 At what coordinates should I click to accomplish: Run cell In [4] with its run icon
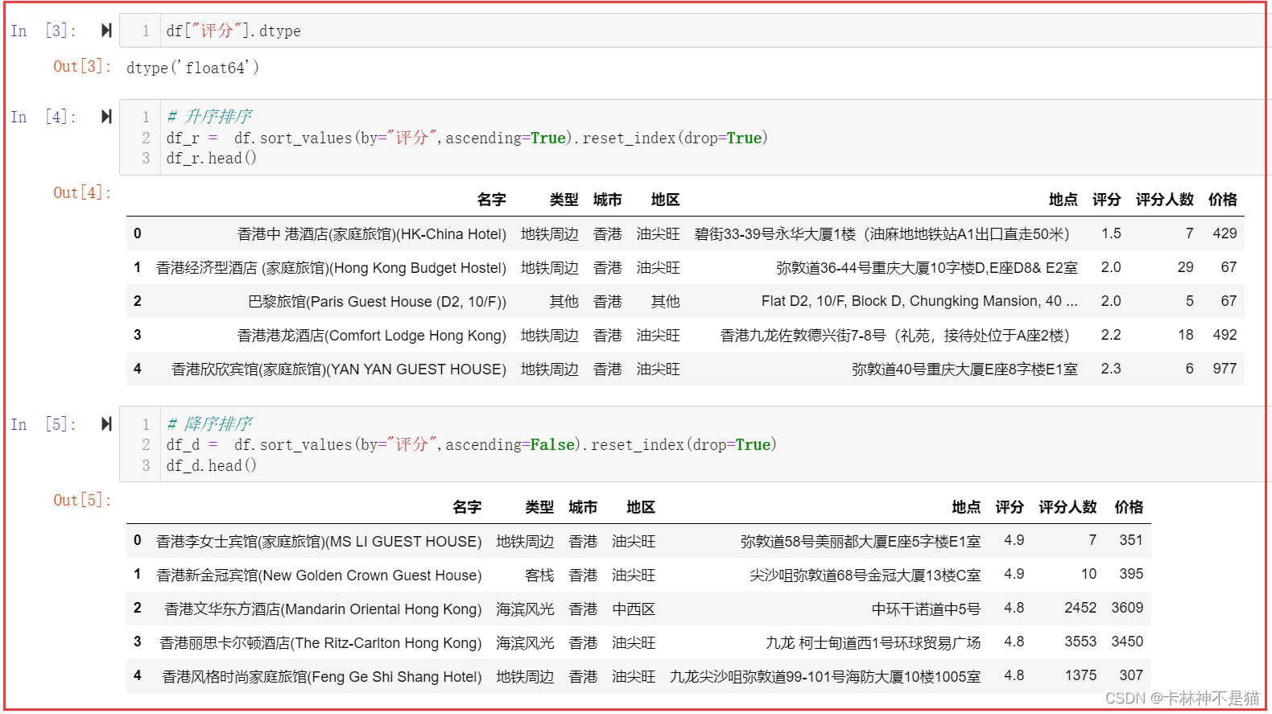(106, 117)
